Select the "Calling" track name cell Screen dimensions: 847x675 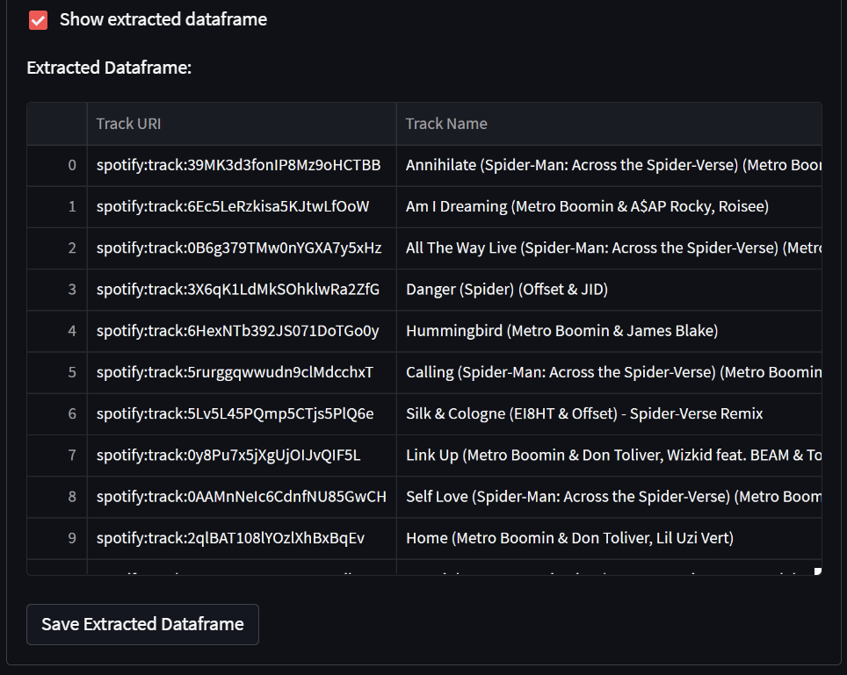pos(606,372)
